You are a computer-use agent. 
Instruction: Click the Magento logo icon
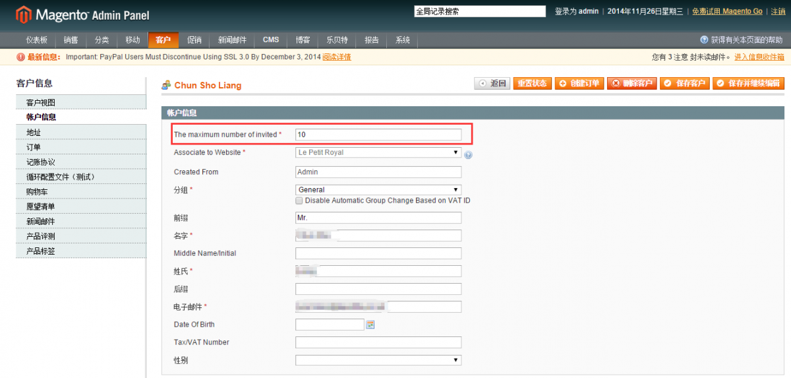[23, 14]
